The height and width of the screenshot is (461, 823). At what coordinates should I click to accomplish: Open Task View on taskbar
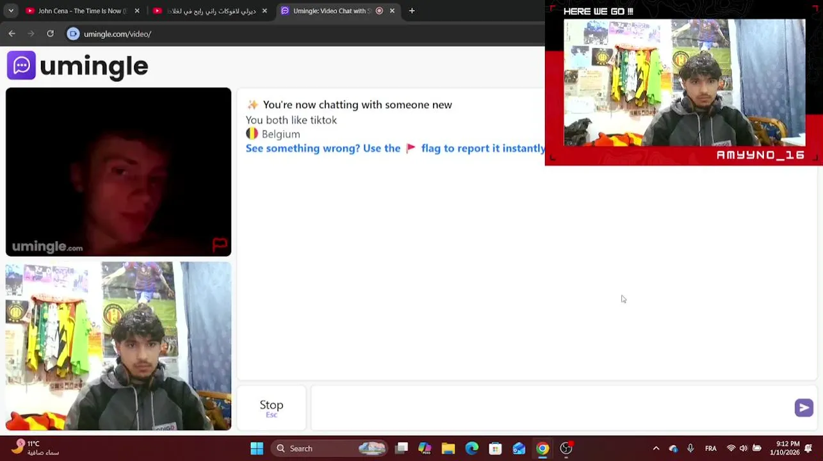click(402, 449)
